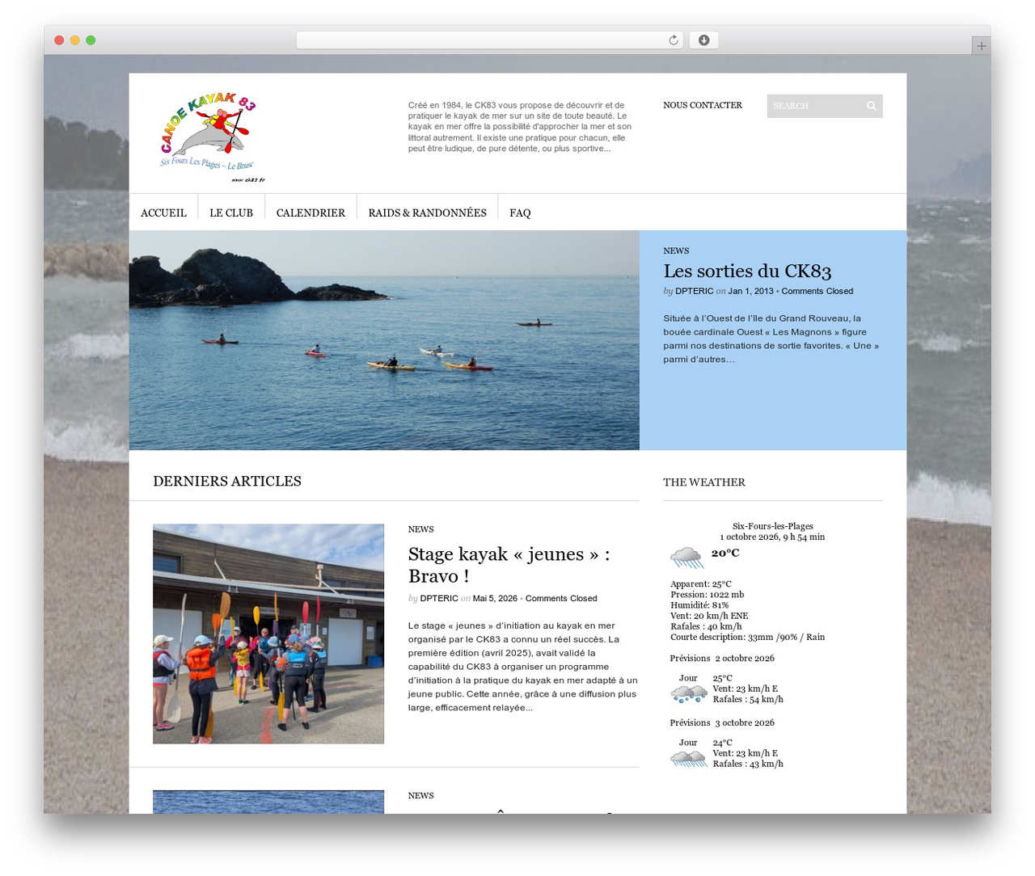Open the Le Club menu item
Image resolution: width=1035 pixels, height=876 pixels.
tap(231, 213)
